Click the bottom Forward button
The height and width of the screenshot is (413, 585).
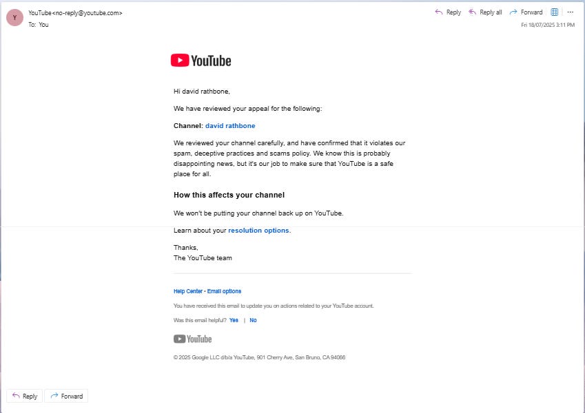(x=66, y=396)
